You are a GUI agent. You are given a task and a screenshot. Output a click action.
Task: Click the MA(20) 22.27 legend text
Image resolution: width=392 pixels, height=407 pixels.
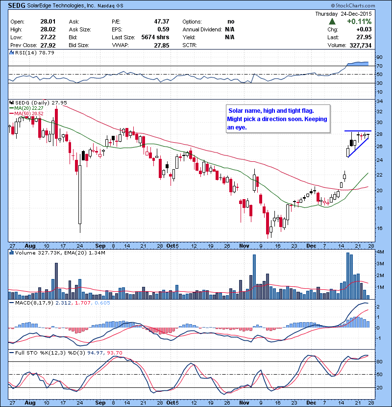tap(29, 108)
